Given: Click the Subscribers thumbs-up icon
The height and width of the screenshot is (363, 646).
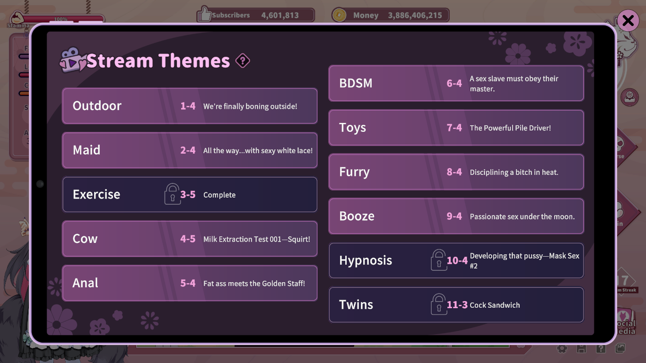Looking at the screenshot, I should tap(204, 14).
